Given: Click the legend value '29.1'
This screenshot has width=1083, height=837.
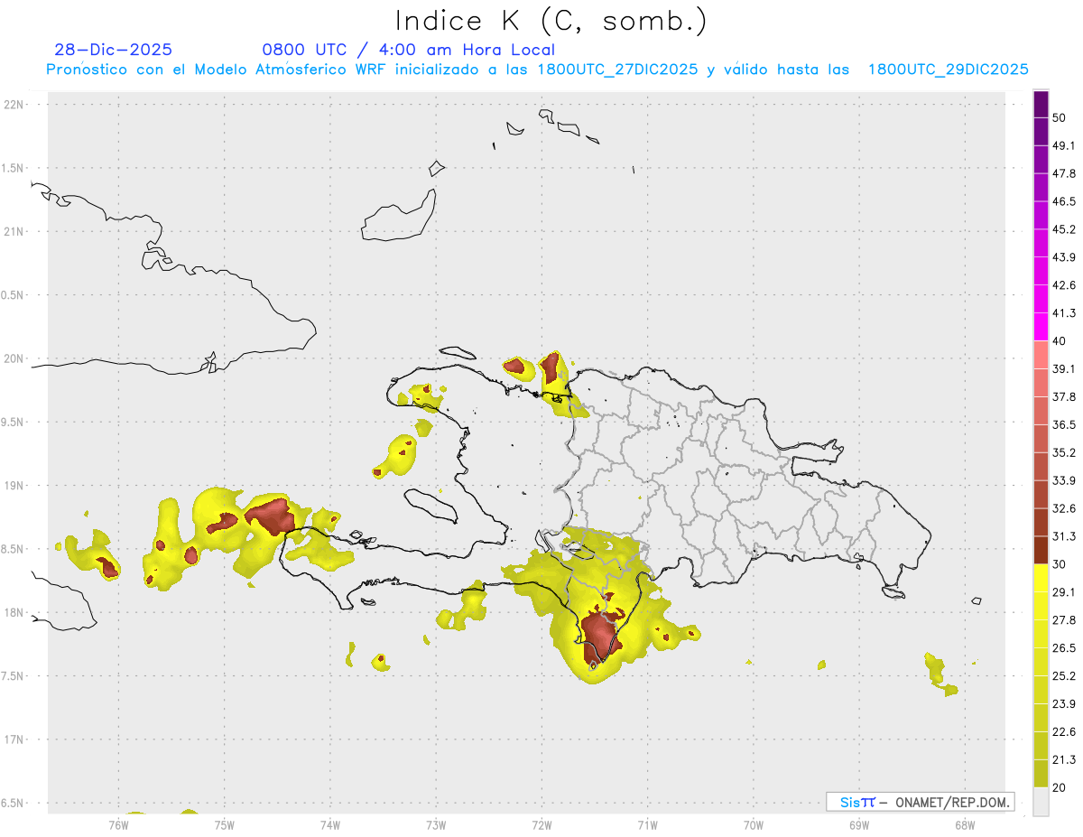Looking at the screenshot, I should [1064, 592].
